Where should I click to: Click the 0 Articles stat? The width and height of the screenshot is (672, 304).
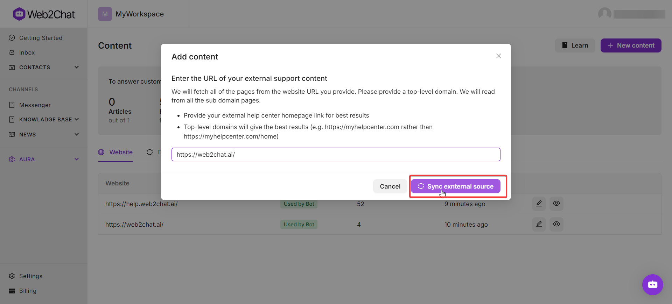click(x=120, y=110)
